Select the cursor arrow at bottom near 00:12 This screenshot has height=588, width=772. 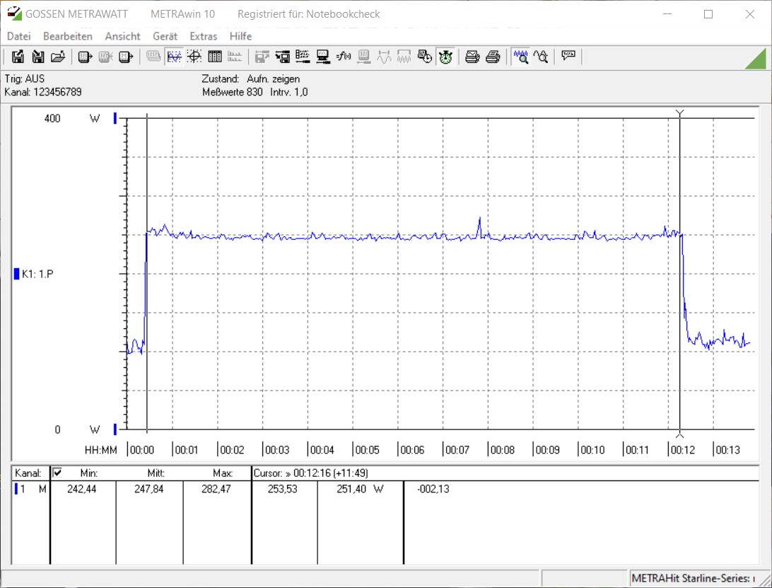[x=680, y=434]
